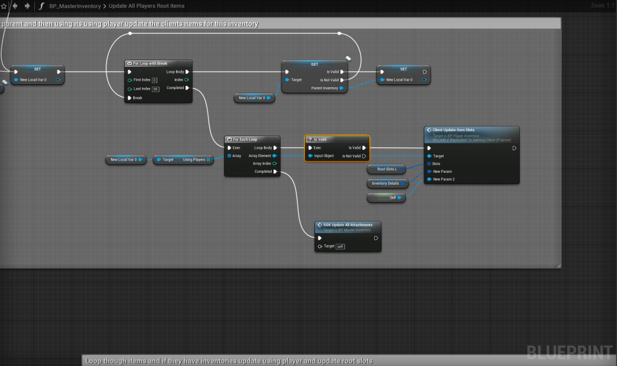Click the Parent Inventory output pin
The width and height of the screenshot is (617, 366).
pyautogui.click(x=342, y=88)
